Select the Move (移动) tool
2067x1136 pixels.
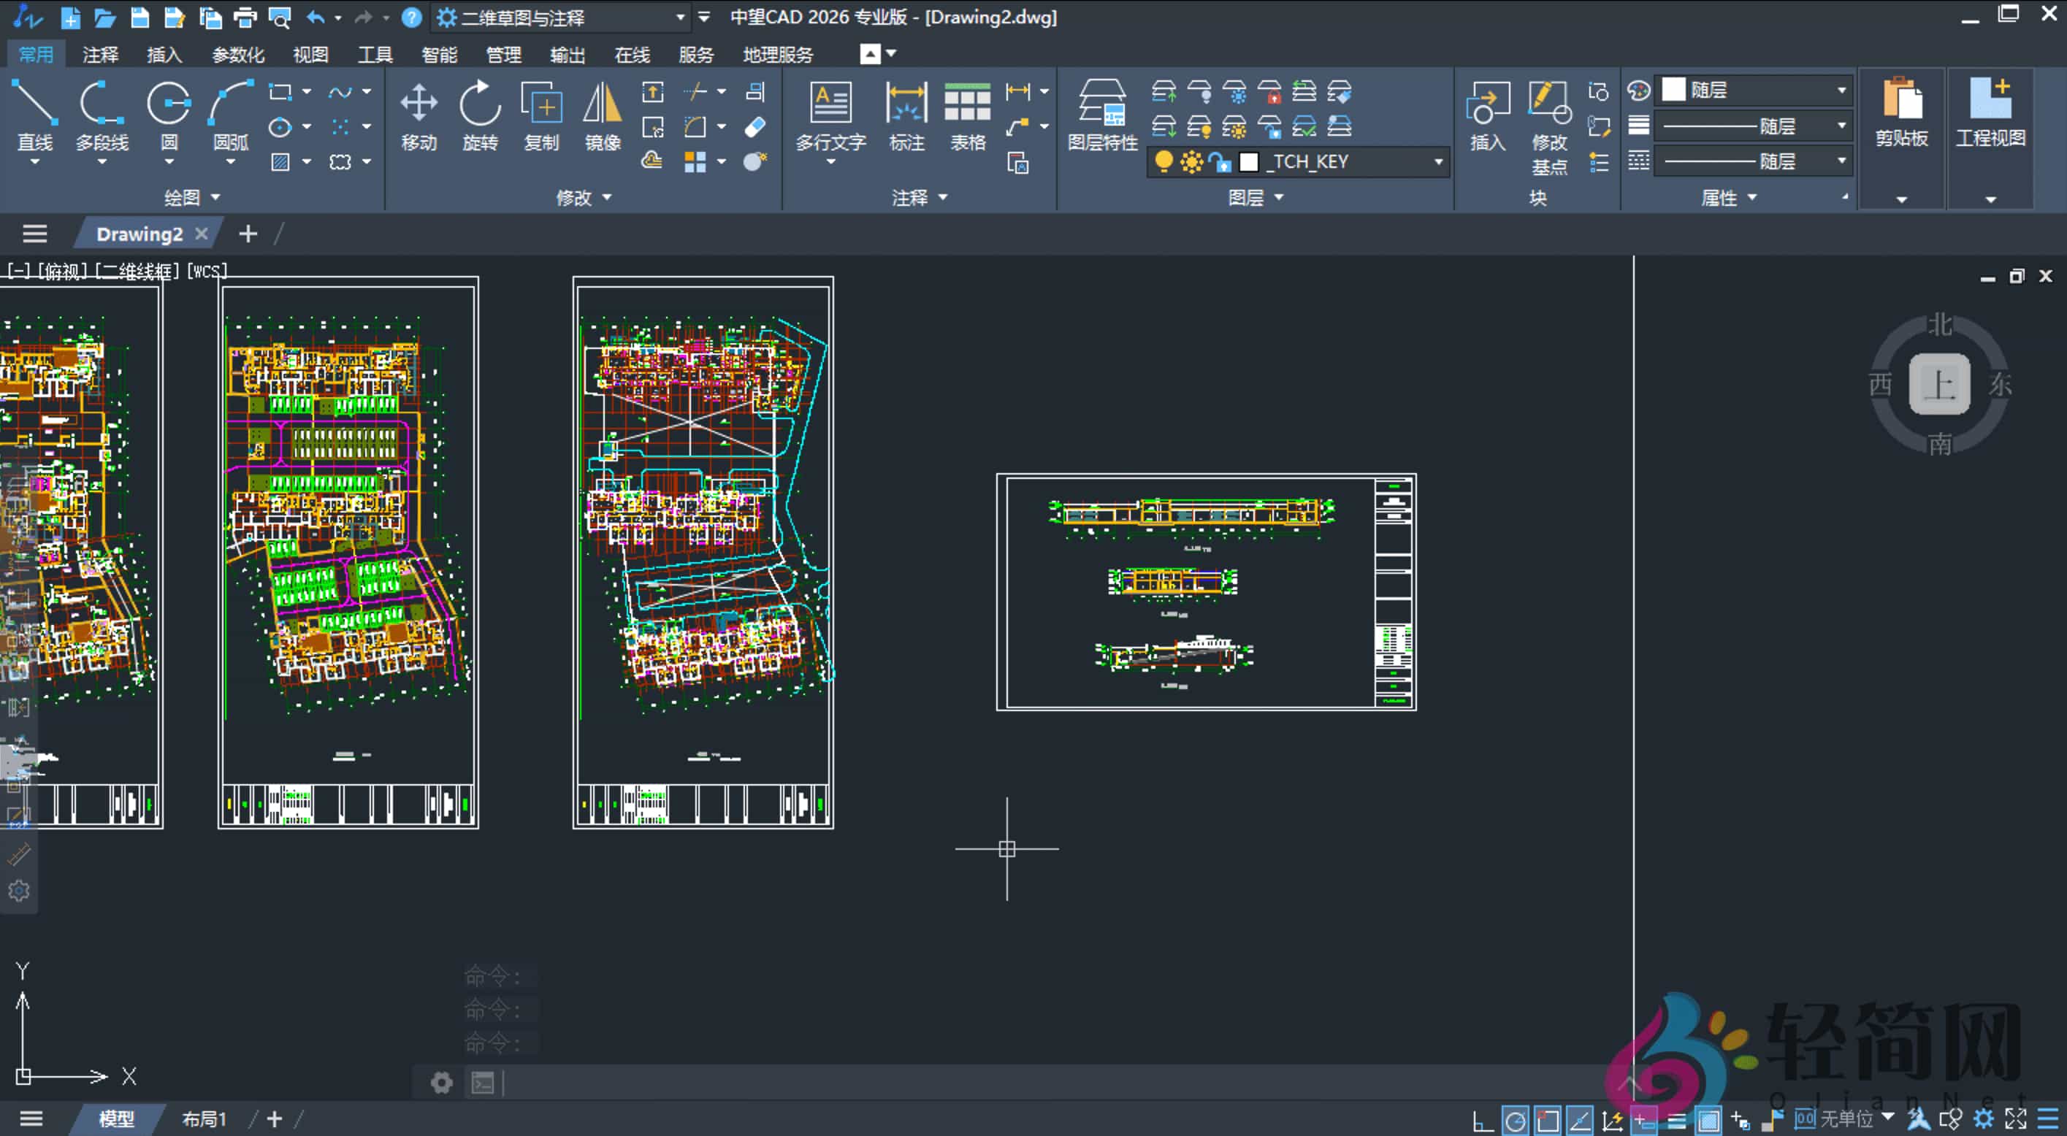(419, 104)
